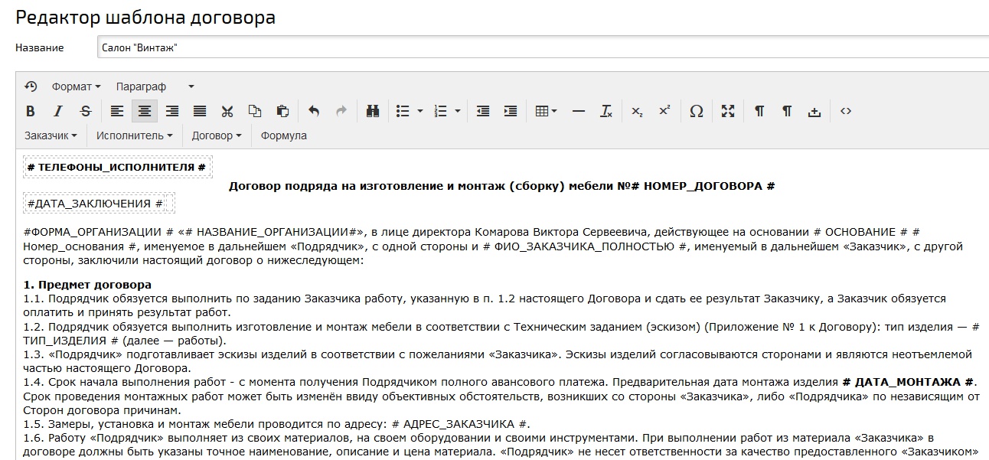Open the Исполнитель variables menu
Viewport: 989px width, 460px height.
(x=134, y=135)
